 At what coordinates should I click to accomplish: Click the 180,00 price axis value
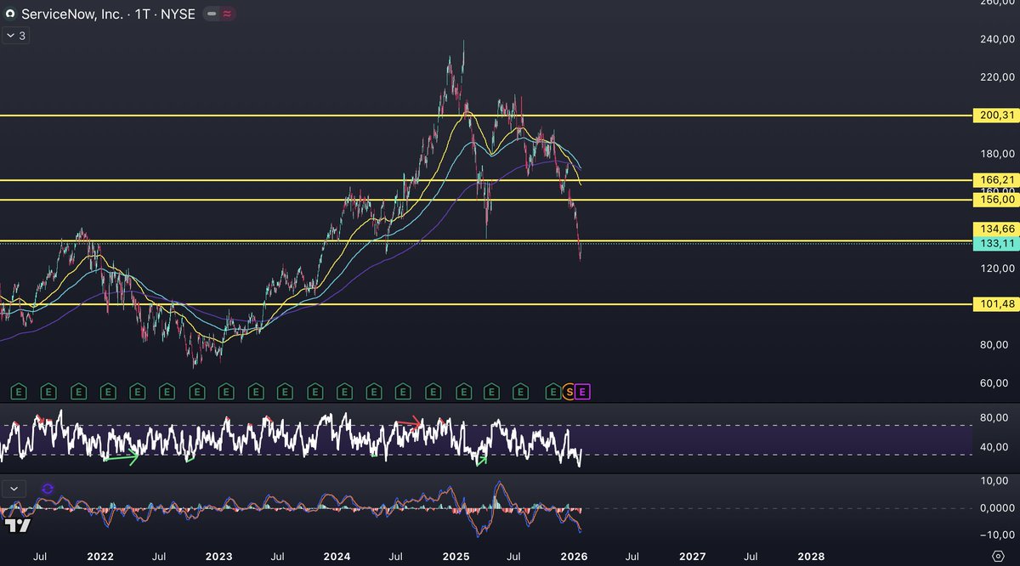tap(998, 154)
